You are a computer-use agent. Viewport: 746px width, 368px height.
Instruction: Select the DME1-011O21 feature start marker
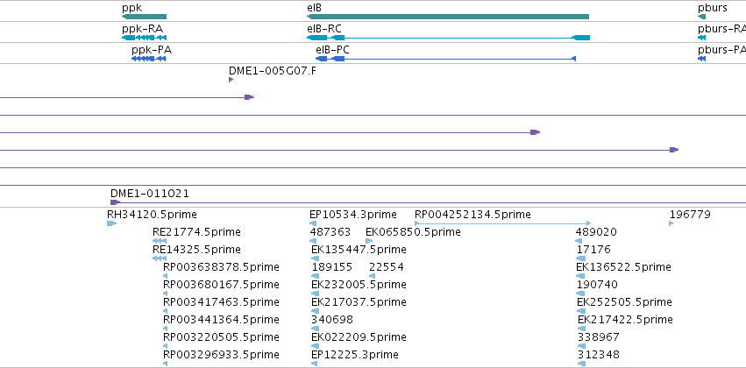(115, 202)
